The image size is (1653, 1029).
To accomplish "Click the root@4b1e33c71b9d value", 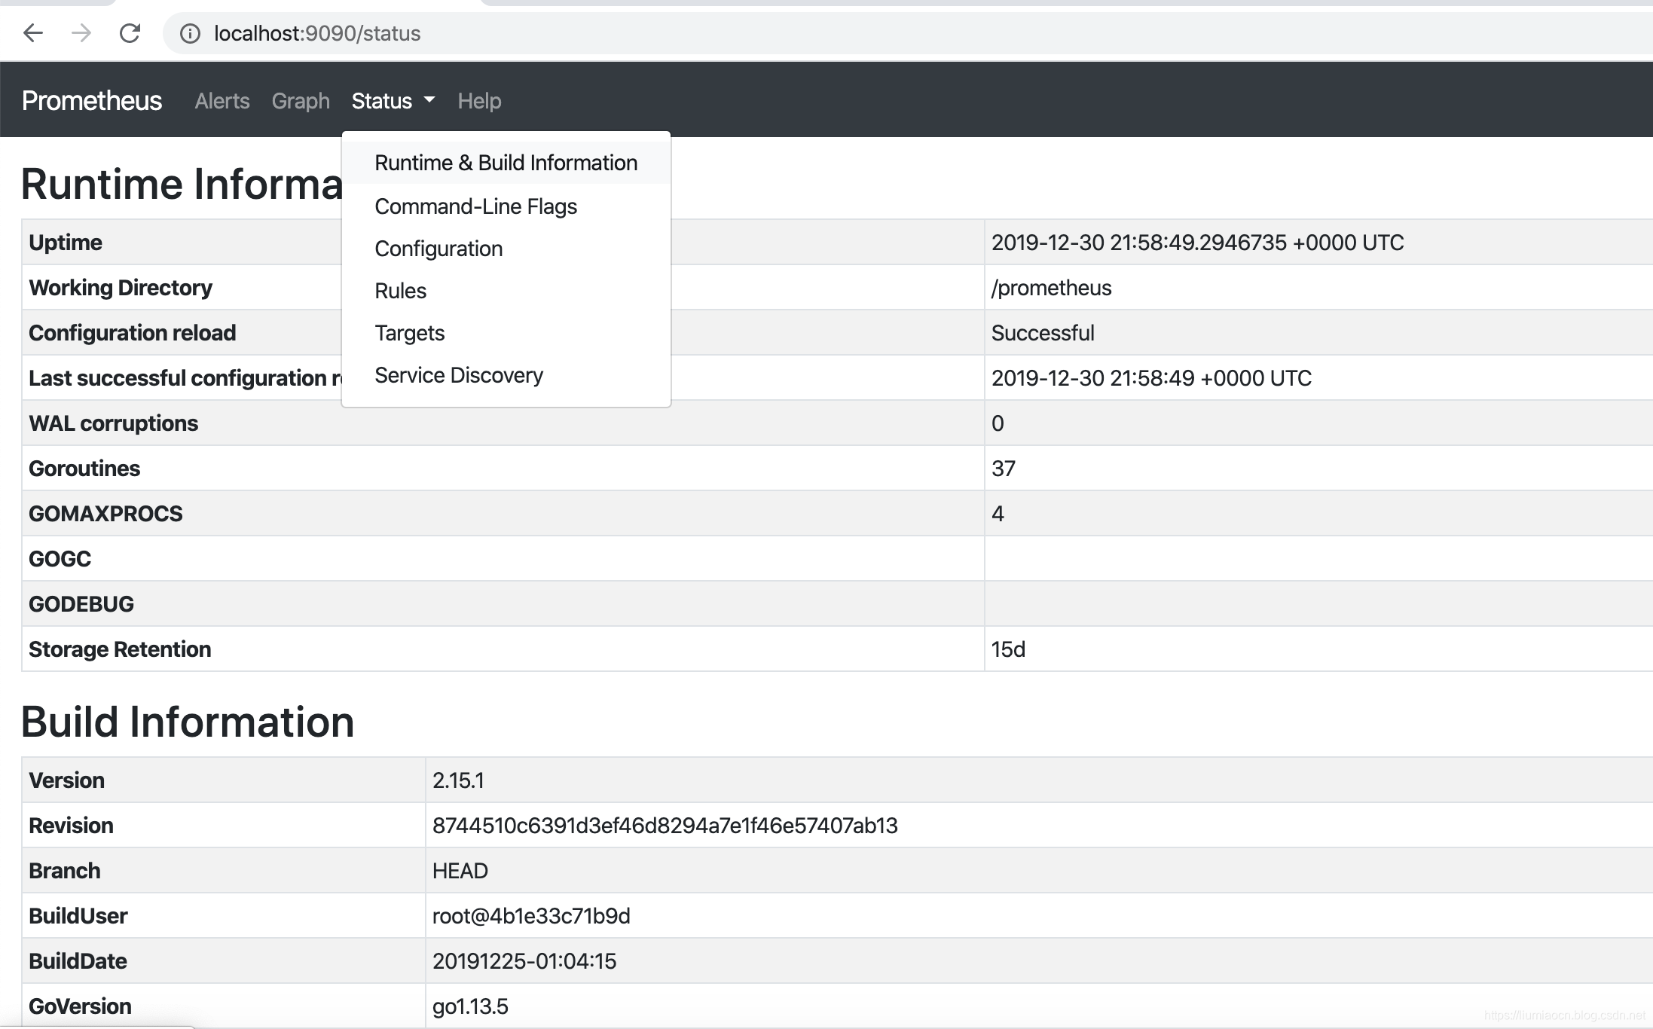I will (x=531, y=916).
